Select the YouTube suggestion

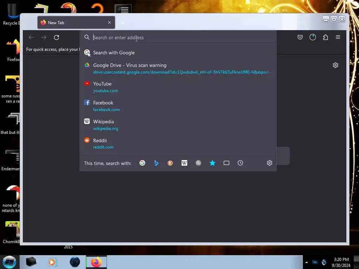coord(178,87)
